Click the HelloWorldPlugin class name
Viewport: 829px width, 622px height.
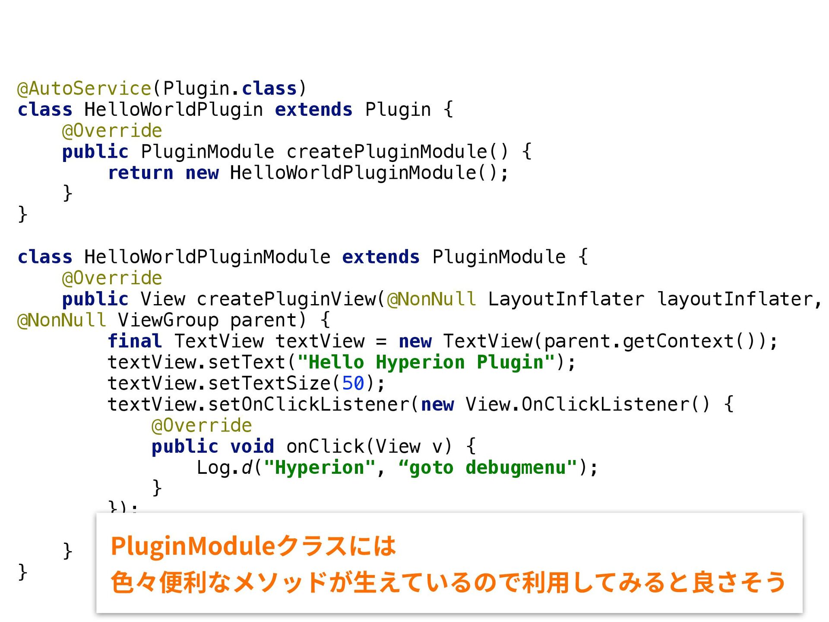173,110
